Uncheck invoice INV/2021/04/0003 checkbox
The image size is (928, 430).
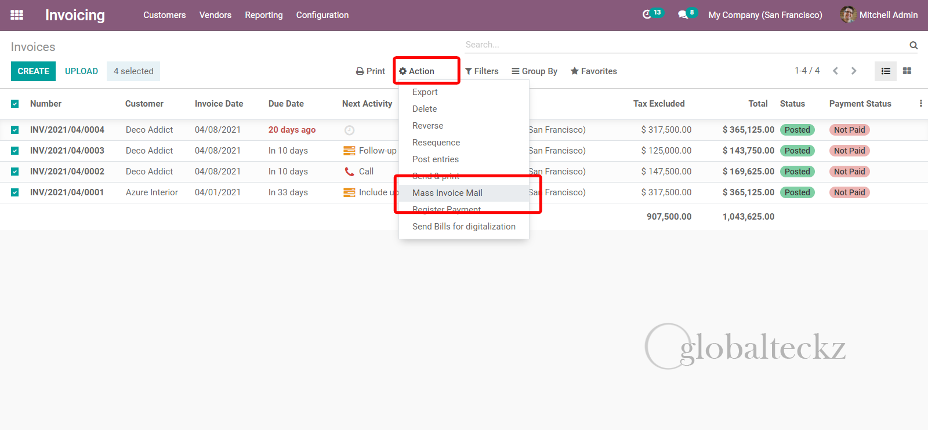coord(15,151)
